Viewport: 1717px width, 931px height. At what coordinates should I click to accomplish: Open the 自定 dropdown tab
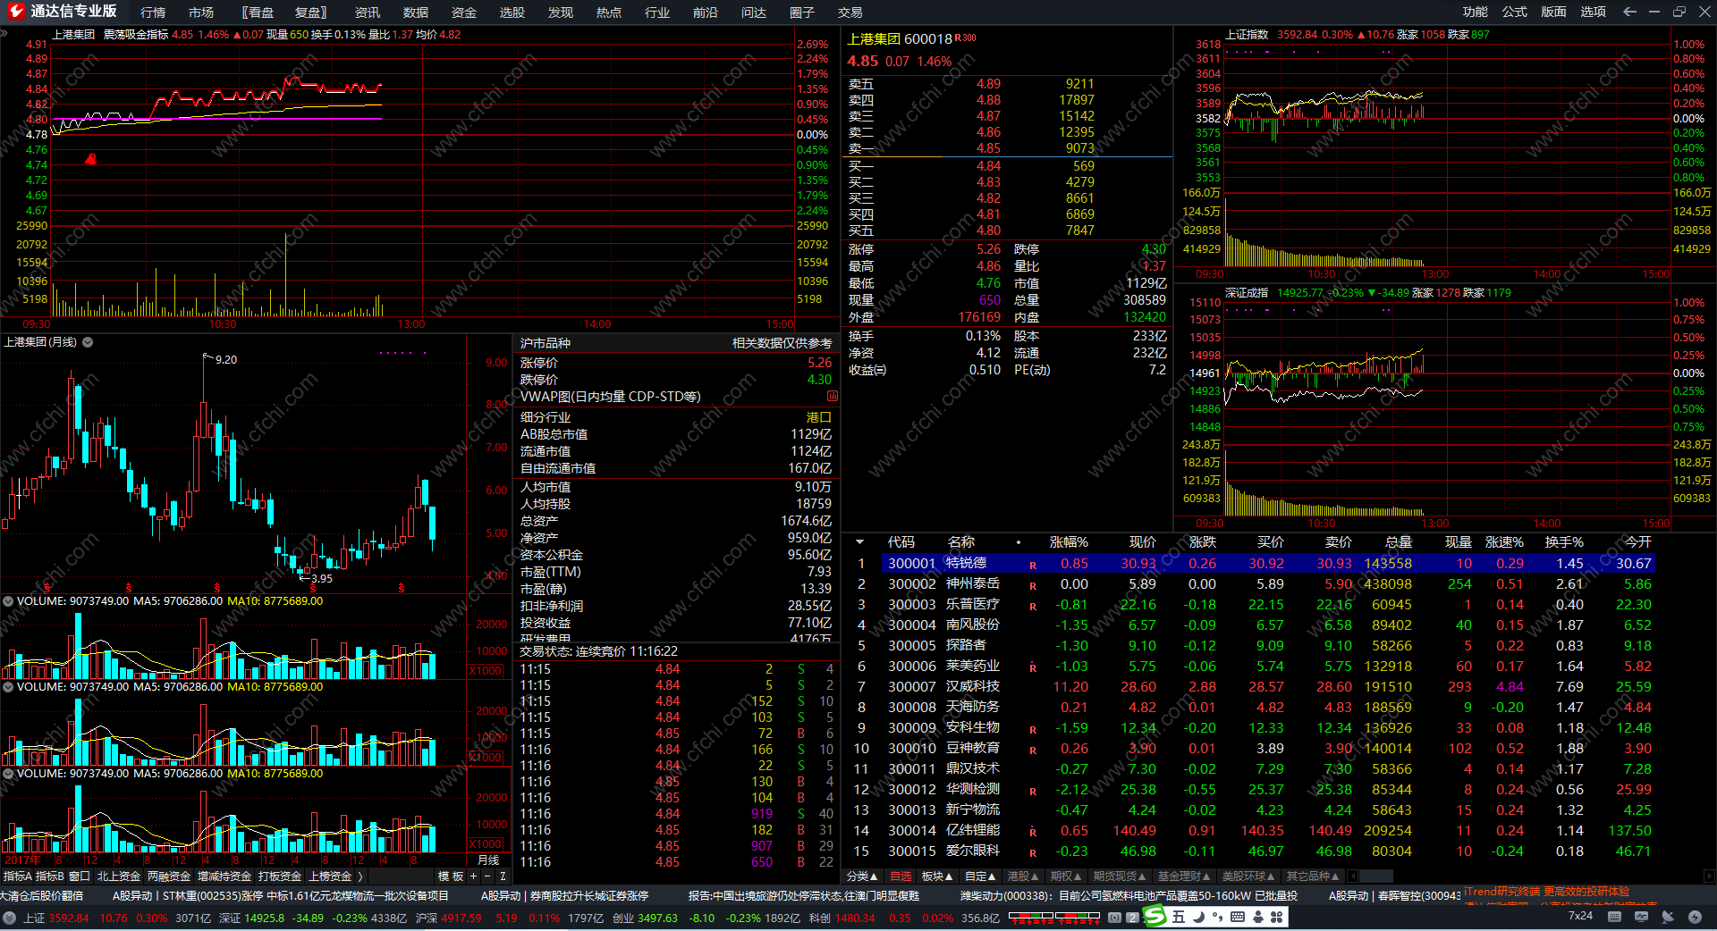tap(981, 876)
